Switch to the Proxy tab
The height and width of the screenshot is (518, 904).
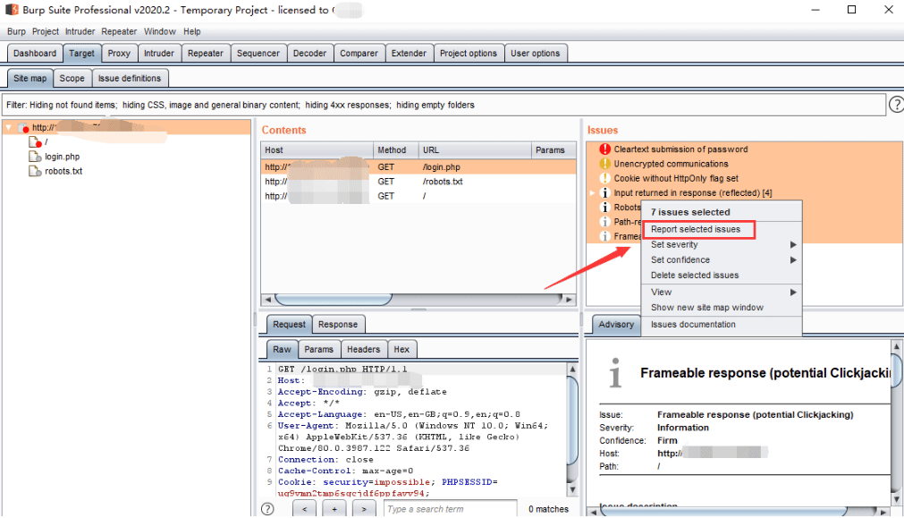click(119, 53)
